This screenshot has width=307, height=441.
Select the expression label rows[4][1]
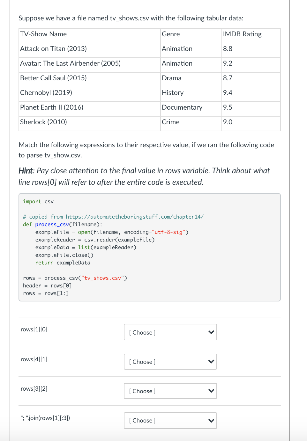click(34, 359)
